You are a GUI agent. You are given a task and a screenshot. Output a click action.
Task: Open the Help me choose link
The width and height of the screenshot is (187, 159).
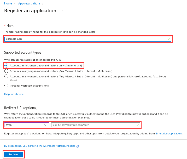15,94
